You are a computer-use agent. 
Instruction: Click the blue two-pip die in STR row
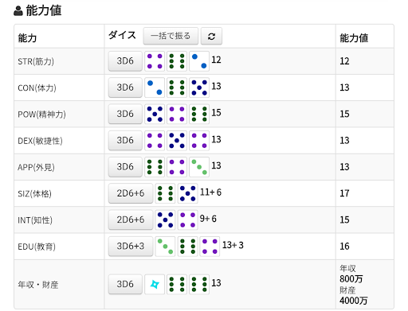pos(199,61)
